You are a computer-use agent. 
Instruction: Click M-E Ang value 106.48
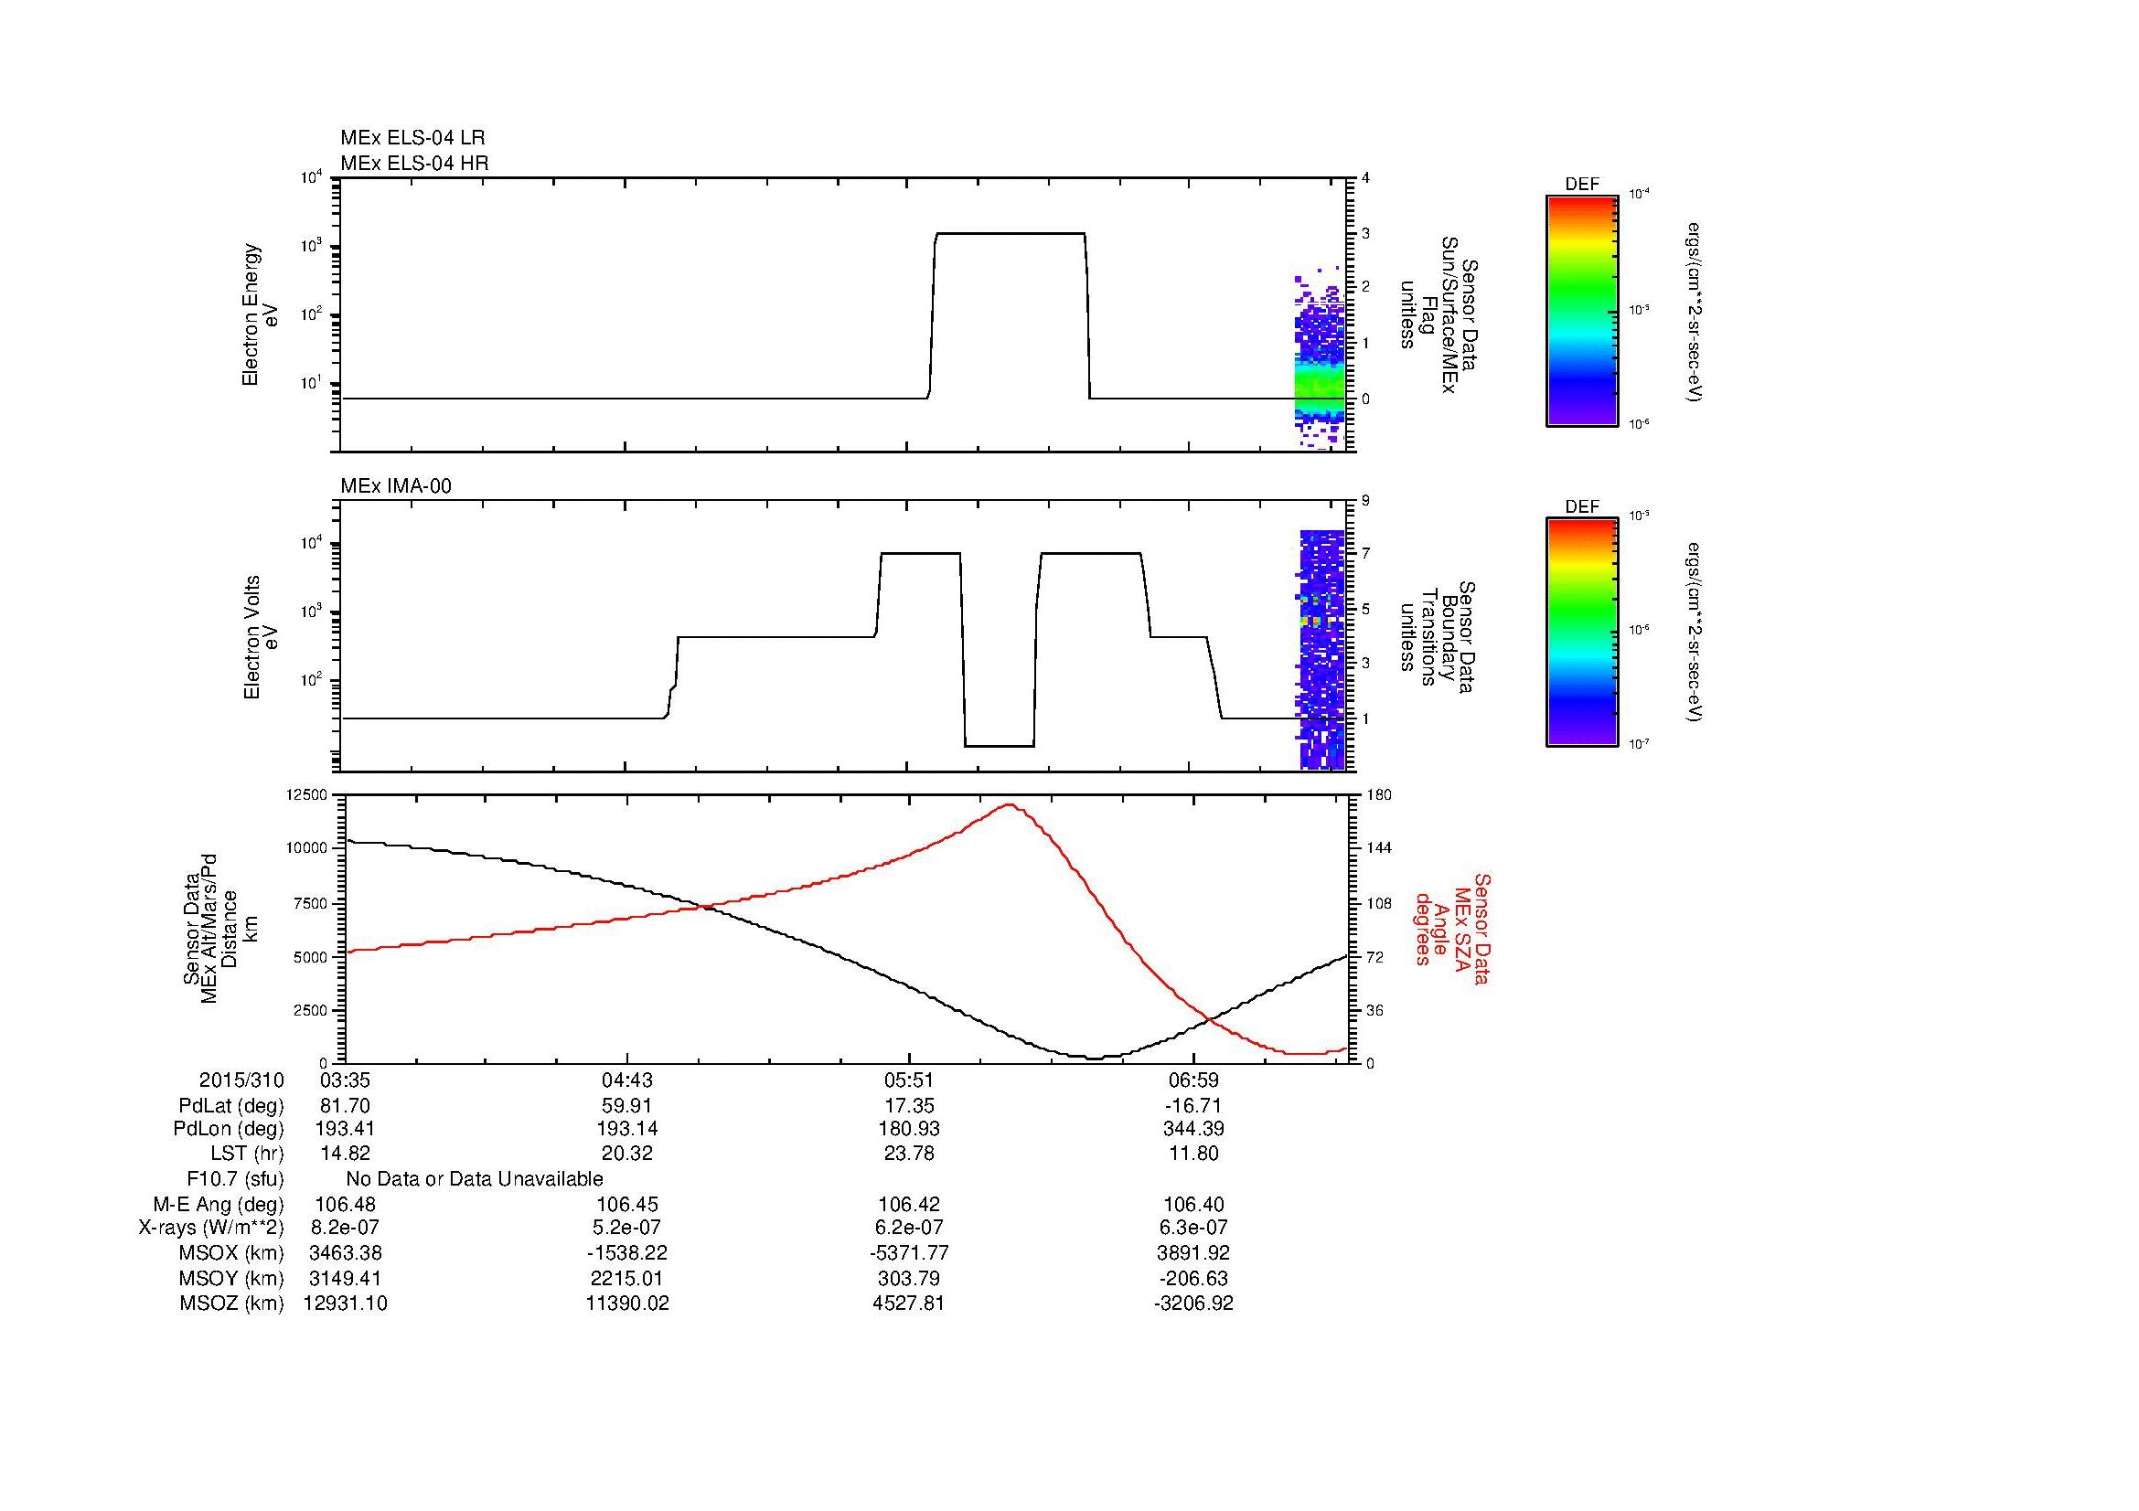point(345,1204)
